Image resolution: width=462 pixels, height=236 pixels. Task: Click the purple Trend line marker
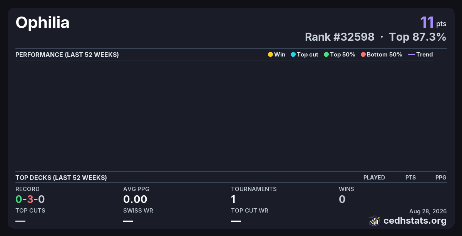[x=411, y=55]
